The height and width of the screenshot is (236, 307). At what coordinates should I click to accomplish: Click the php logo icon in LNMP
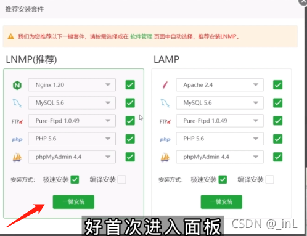click(x=17, y=139)
